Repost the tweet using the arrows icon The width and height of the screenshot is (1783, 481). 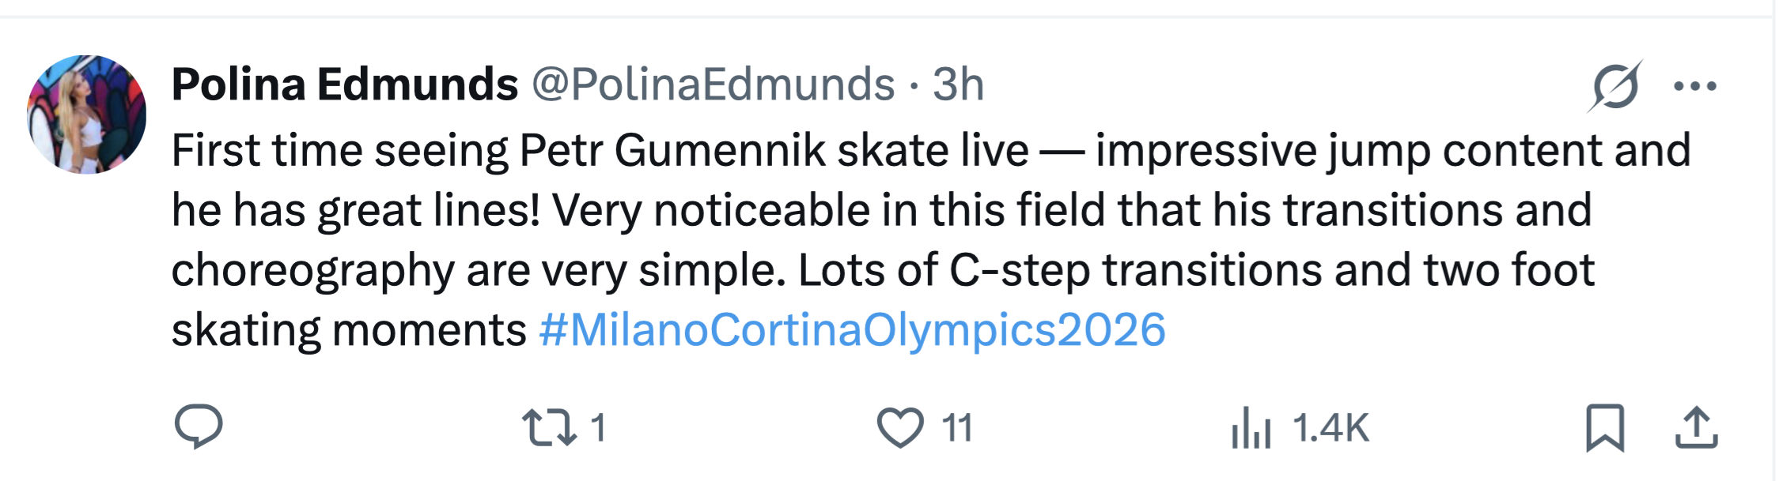[549, 427]
